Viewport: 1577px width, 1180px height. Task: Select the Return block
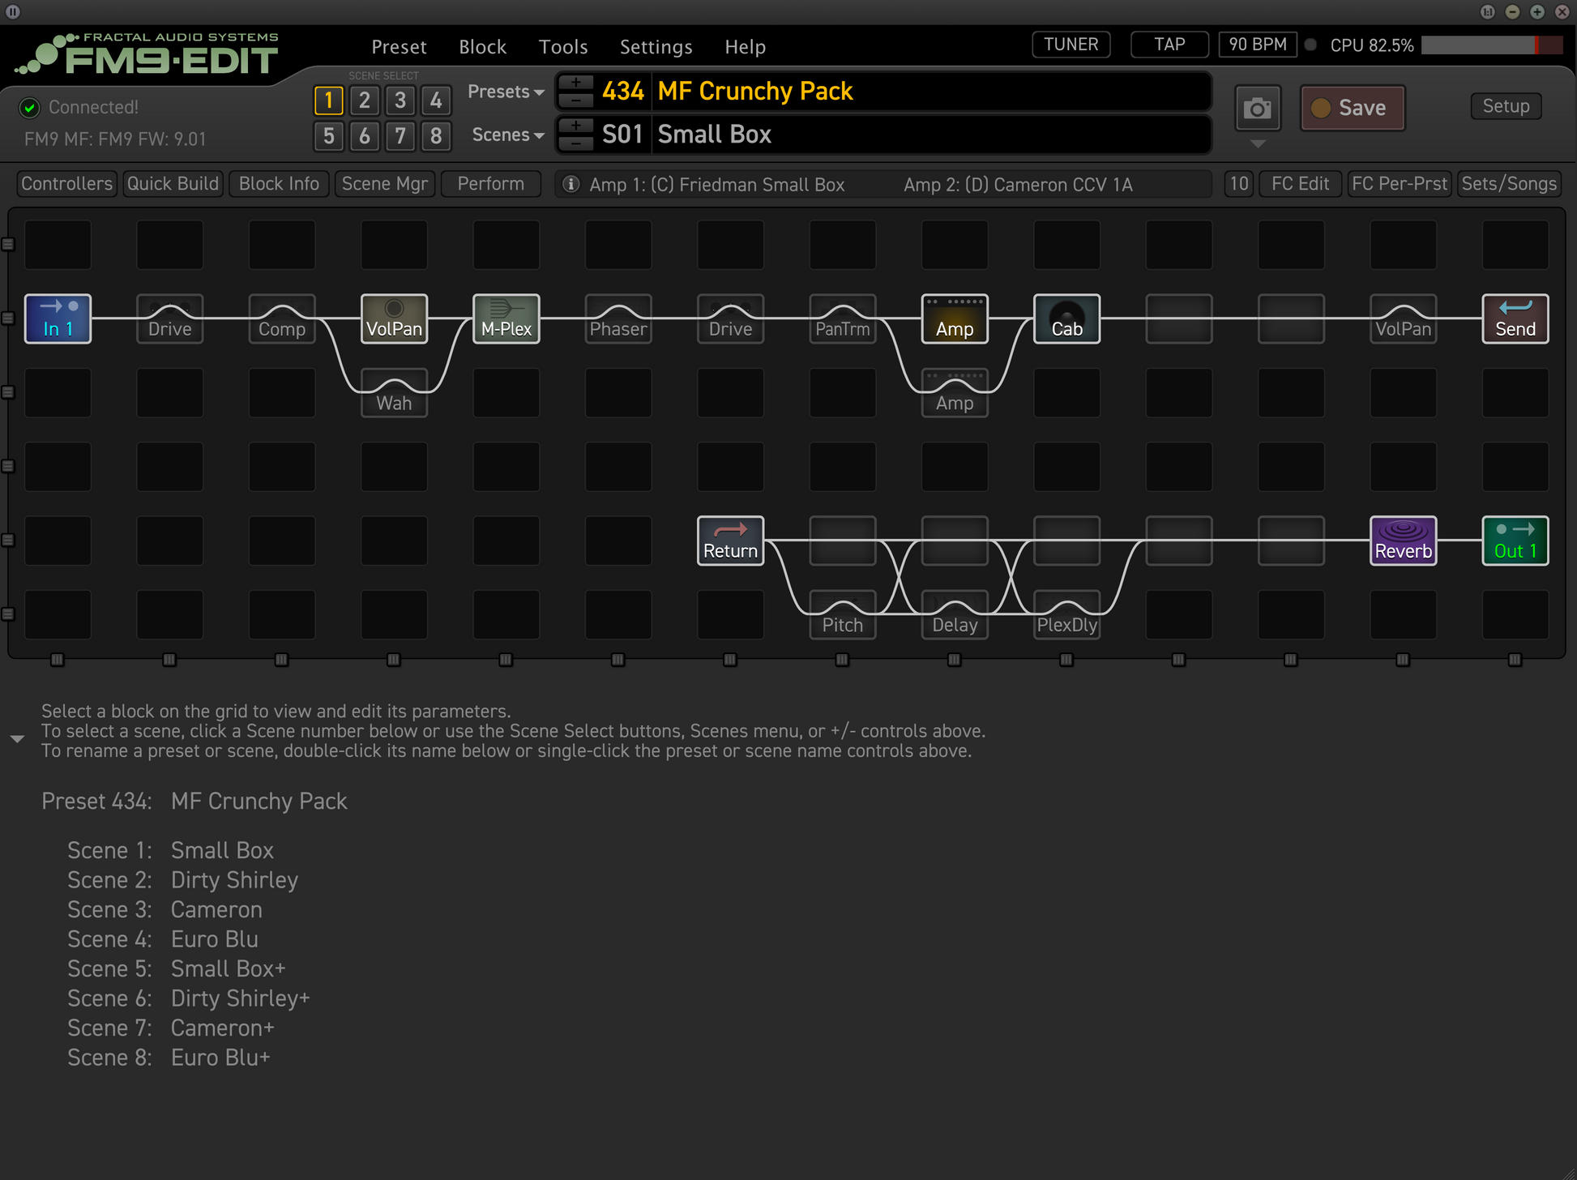730,541
